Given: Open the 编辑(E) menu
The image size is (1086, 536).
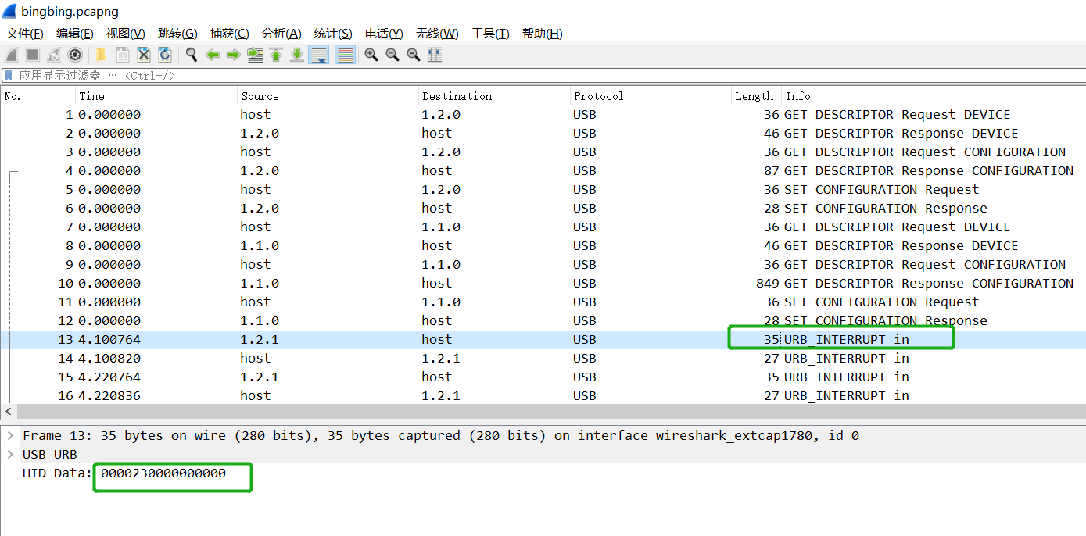Looking at the screenshot, I should click(75, 34).
